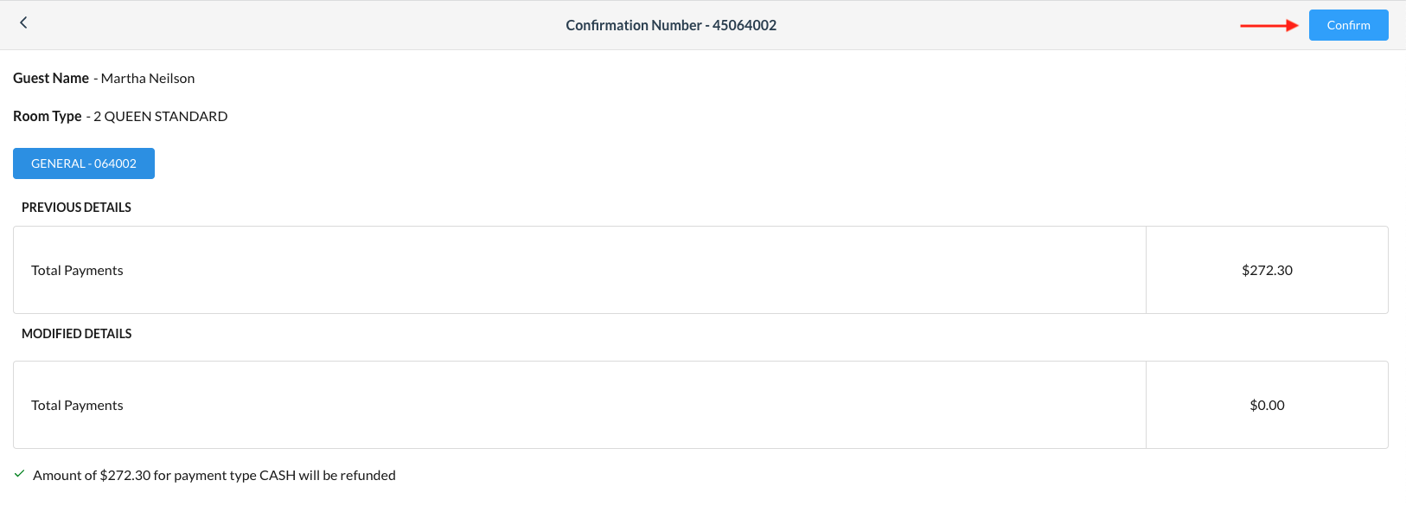1406x506 pixels.
Task: Click the MODIFIED DETAILS section header
Action: click(77, 333)
